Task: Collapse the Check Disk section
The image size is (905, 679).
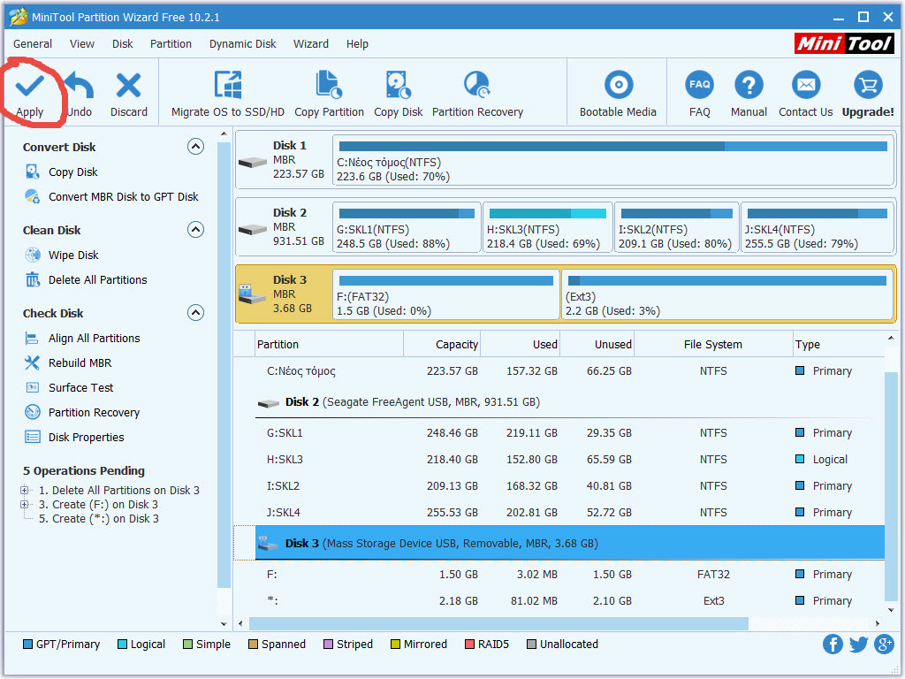Action: click(195, 313)
